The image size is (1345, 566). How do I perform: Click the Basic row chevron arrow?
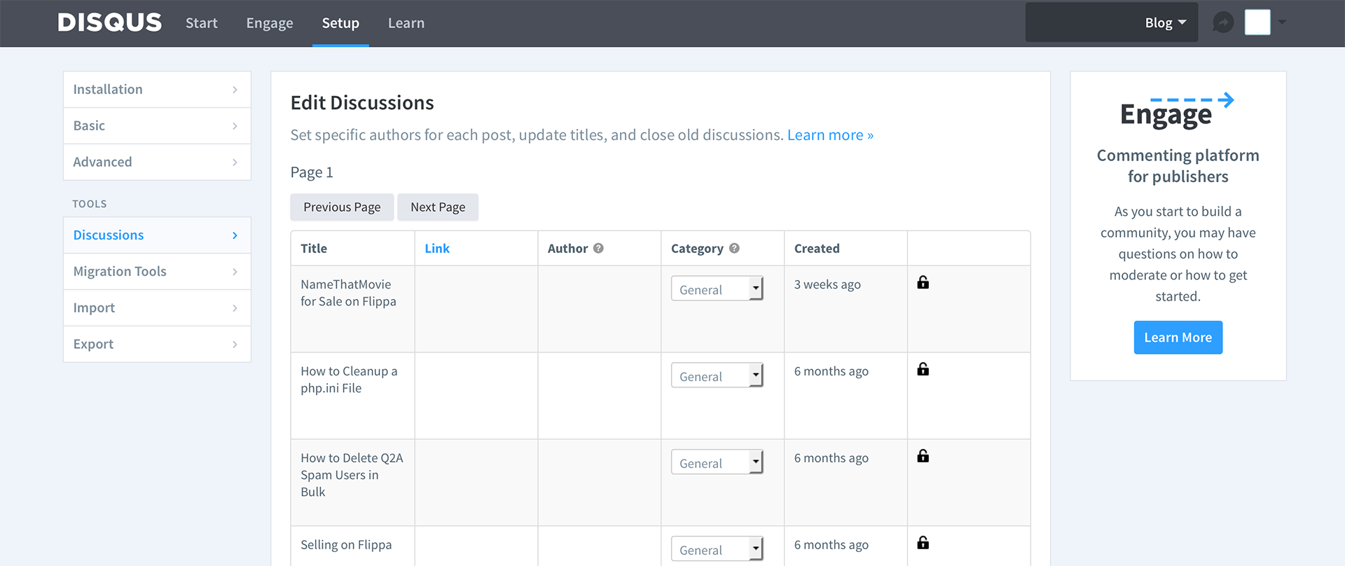pos(235,126)
